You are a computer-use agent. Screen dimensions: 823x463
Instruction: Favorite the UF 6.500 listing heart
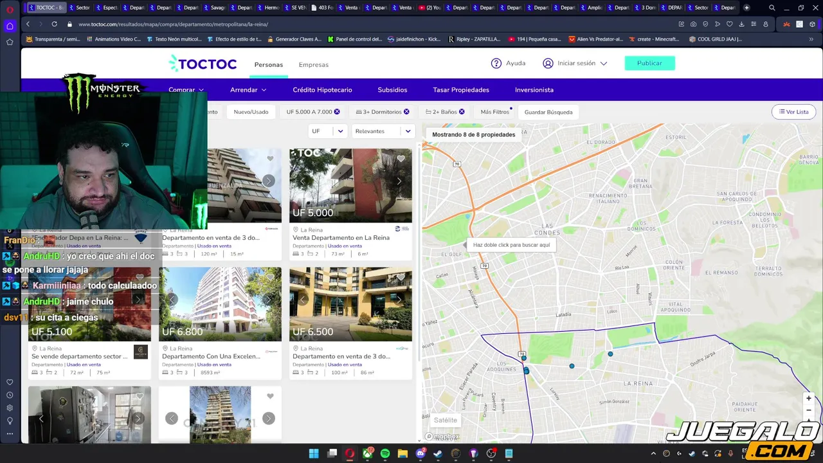(401, 277)
